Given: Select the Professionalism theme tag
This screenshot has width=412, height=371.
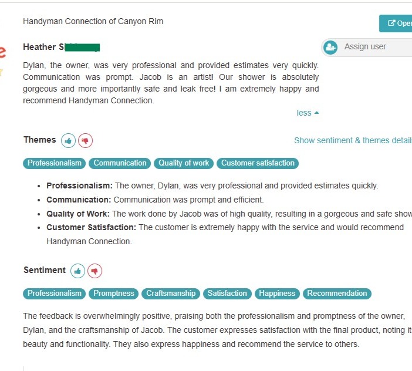Looking at the screenshot, I should point(55,163).
